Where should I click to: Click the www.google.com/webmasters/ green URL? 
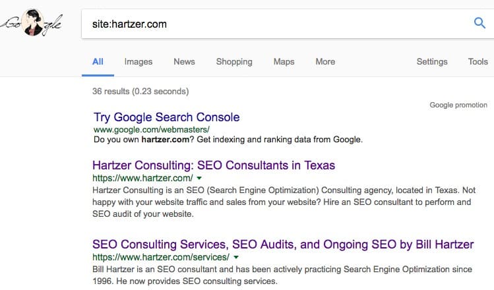pyautogui.click(x=152, y=129)
